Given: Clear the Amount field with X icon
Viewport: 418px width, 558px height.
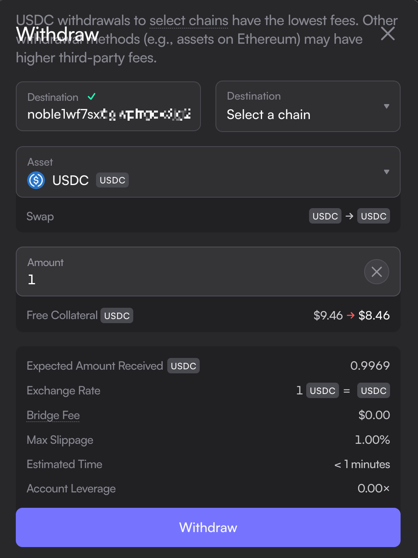Looking at the screenshot, I should [377, 272].
